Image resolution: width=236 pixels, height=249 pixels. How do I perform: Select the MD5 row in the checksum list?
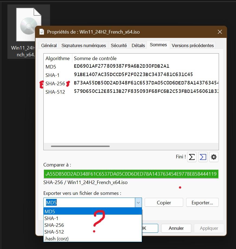pyautogui.click(x=131, y=66)
